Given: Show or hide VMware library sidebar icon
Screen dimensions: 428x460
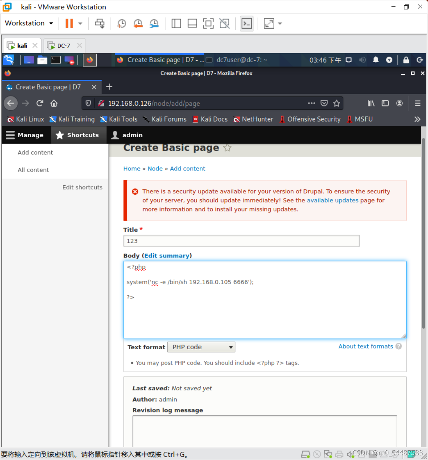Looking at the screenshot, I should 176,24.
